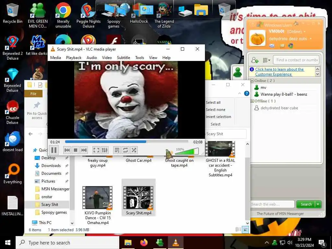Screen dimensions: 332x249
Task: Open Desktop in the navigation pane
Action: pos(48,158)
